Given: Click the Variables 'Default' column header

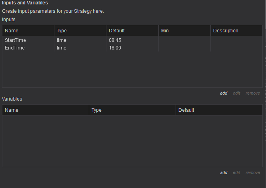Looking at the screenshot, I should (186, 110).
